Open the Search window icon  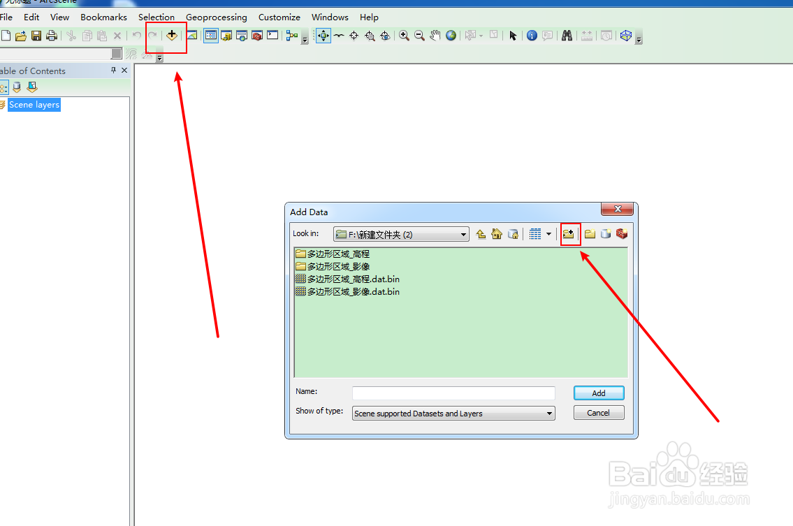click(x=242, y=36)
